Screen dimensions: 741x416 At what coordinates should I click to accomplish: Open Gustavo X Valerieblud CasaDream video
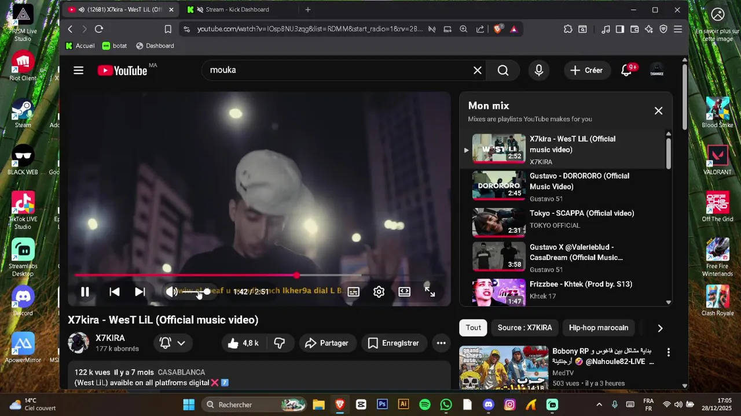coord(564,257)
